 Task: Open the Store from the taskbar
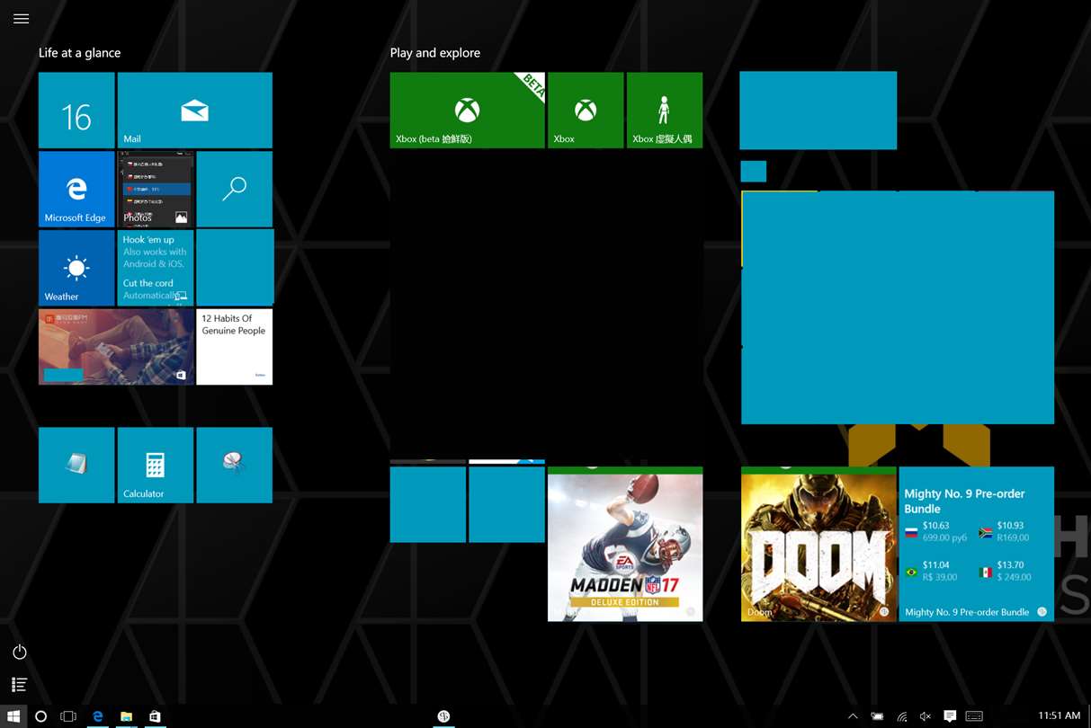[155, 716]
